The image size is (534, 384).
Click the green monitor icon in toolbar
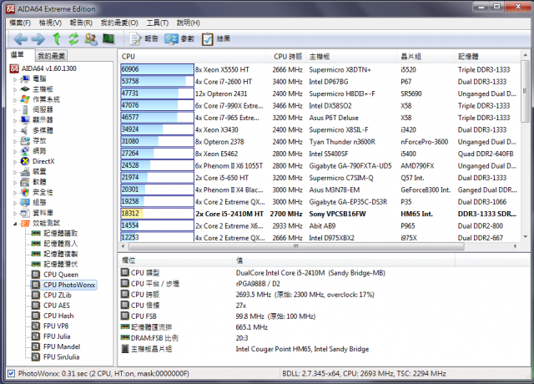(x=108, y=39)
